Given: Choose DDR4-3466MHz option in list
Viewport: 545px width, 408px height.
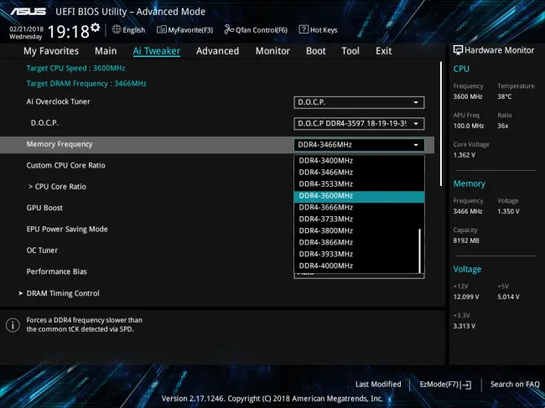Looking at the screenshot, I should click(x=359, y=173).
